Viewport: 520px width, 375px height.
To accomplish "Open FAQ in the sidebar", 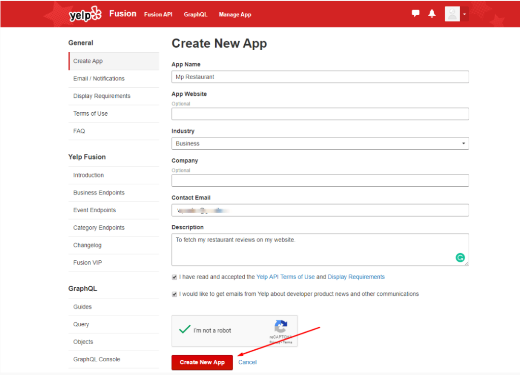I will pos(114,131).
